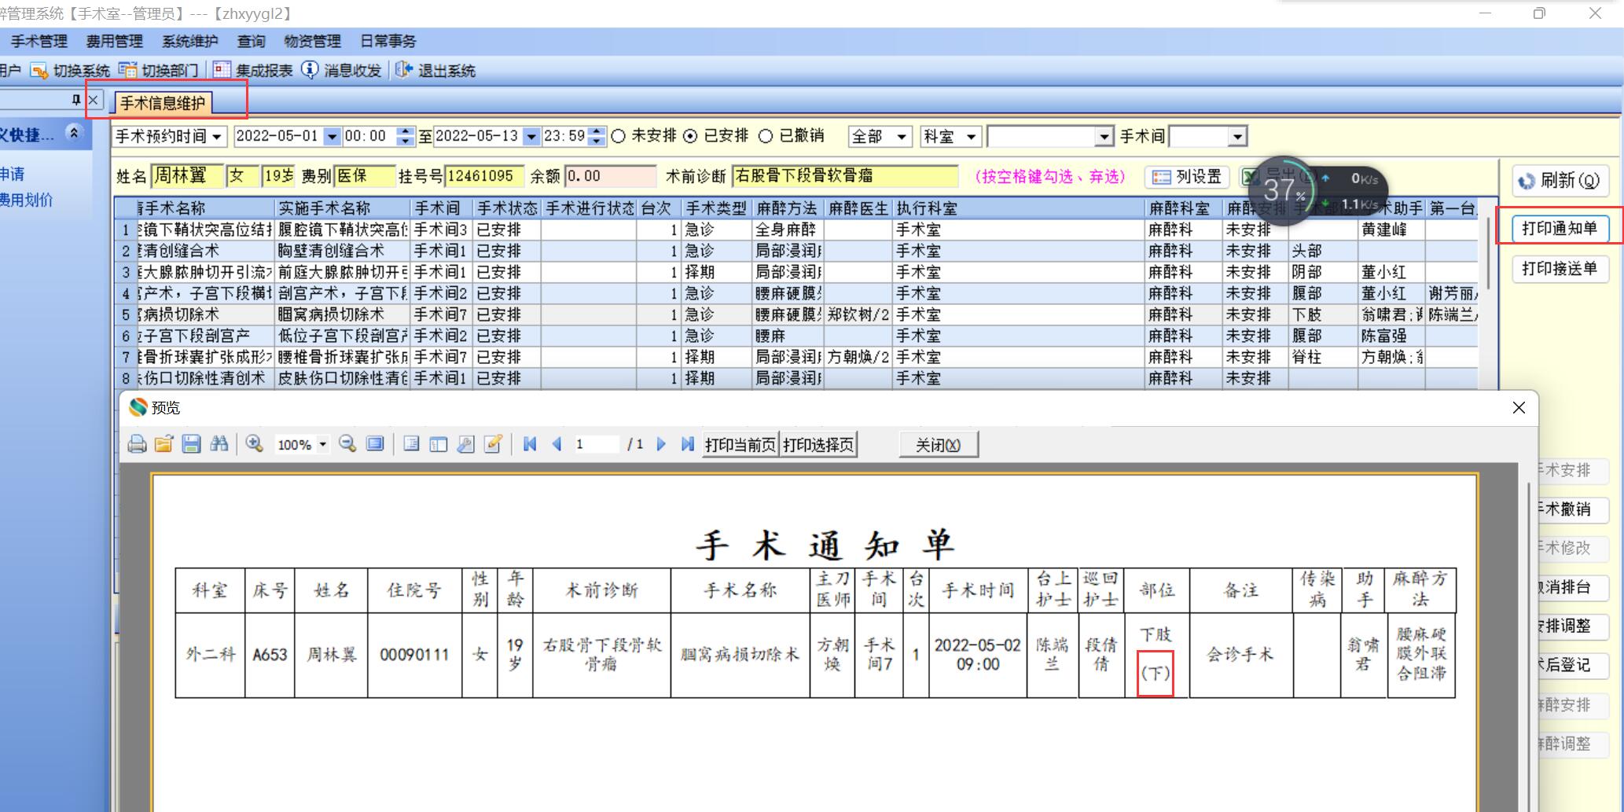Click the page settings wrench icon in preview
The image size is (1624, 812).
(x=465, y=444)
